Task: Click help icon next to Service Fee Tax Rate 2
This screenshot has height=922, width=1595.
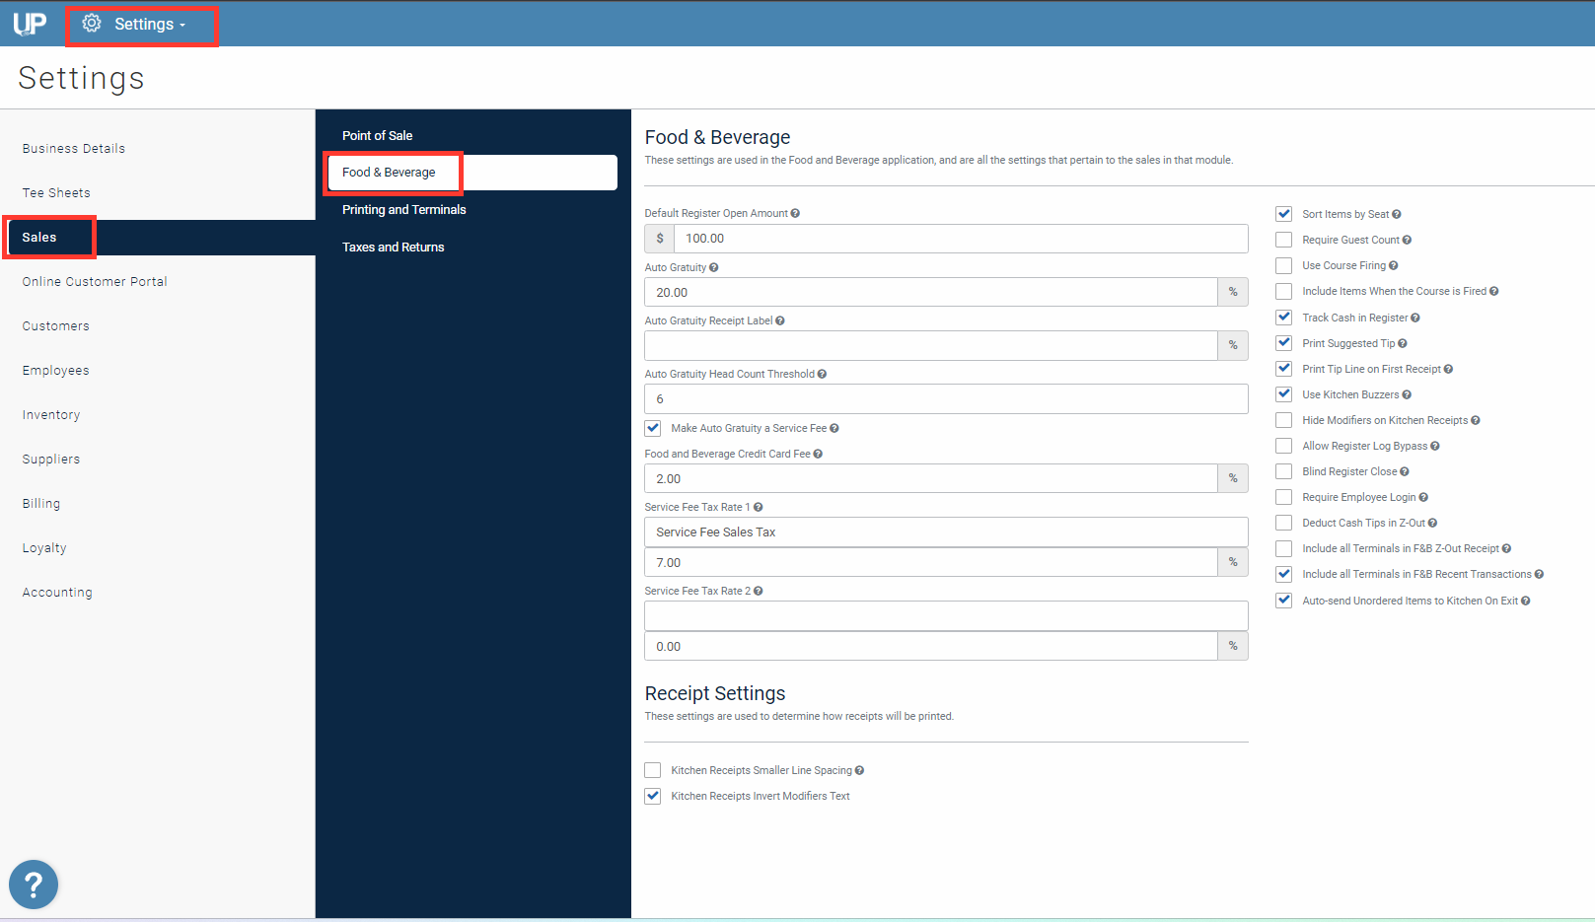Action: (x=759, y=591)
